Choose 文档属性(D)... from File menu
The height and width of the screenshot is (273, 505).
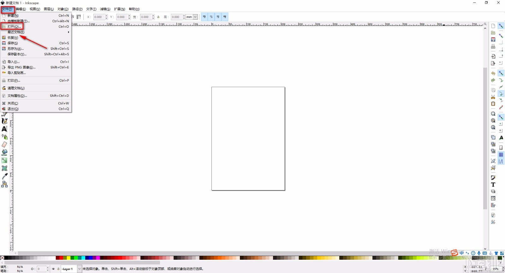[36, 96]
